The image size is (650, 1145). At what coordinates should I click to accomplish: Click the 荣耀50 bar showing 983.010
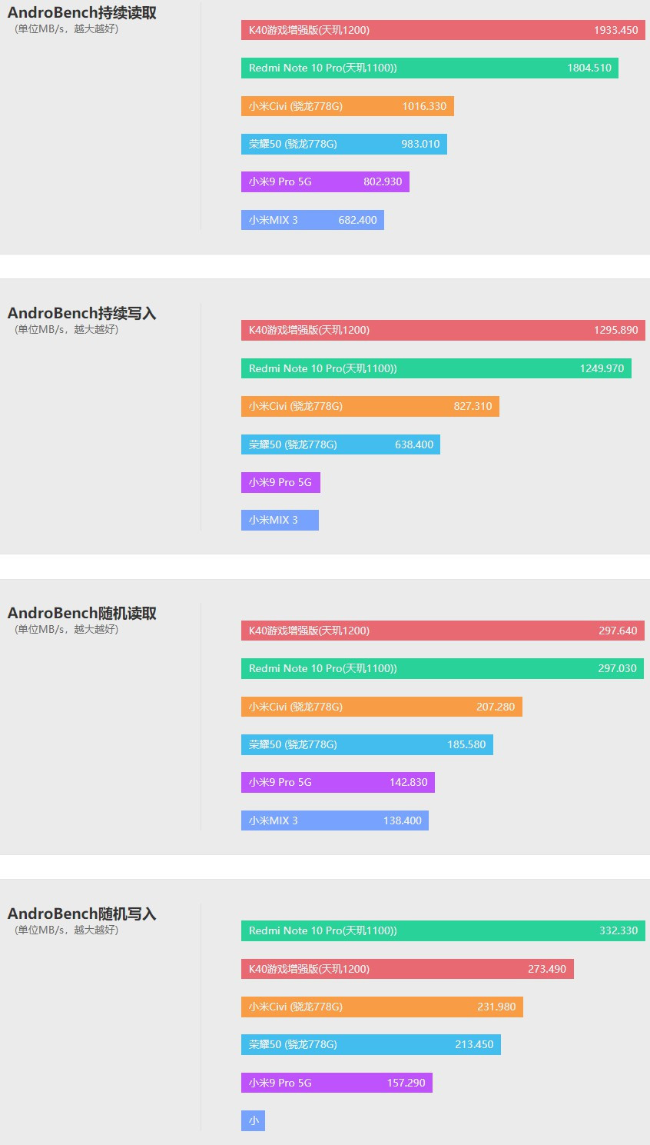pos(344,144)
